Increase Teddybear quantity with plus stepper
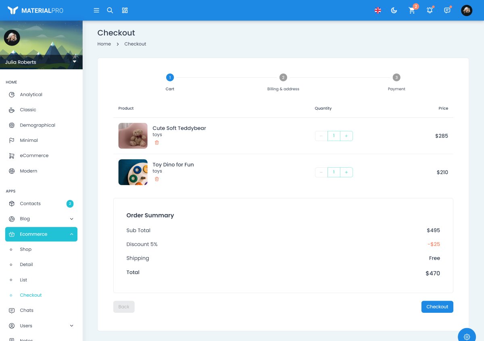The height and width of the screenshot is (341, 484). tap(346, 136)
